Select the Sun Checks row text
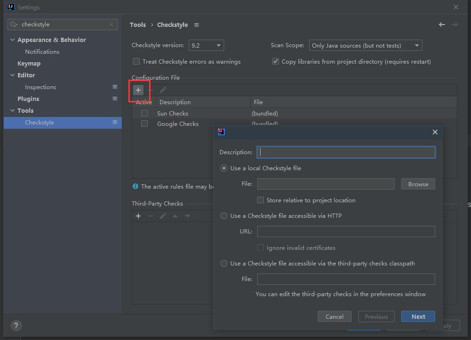Viewport: 471px width, 340px height. click(x=173, y=114)
